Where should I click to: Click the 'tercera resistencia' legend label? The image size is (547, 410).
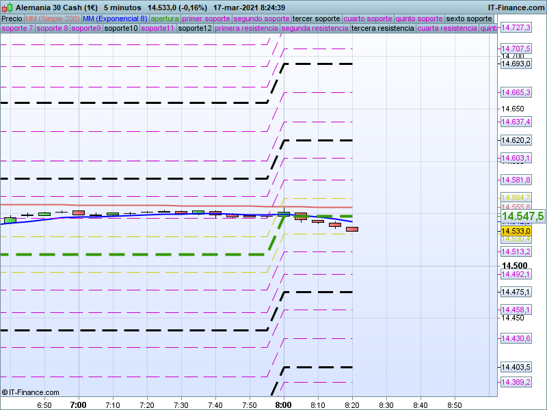[382, 29]
